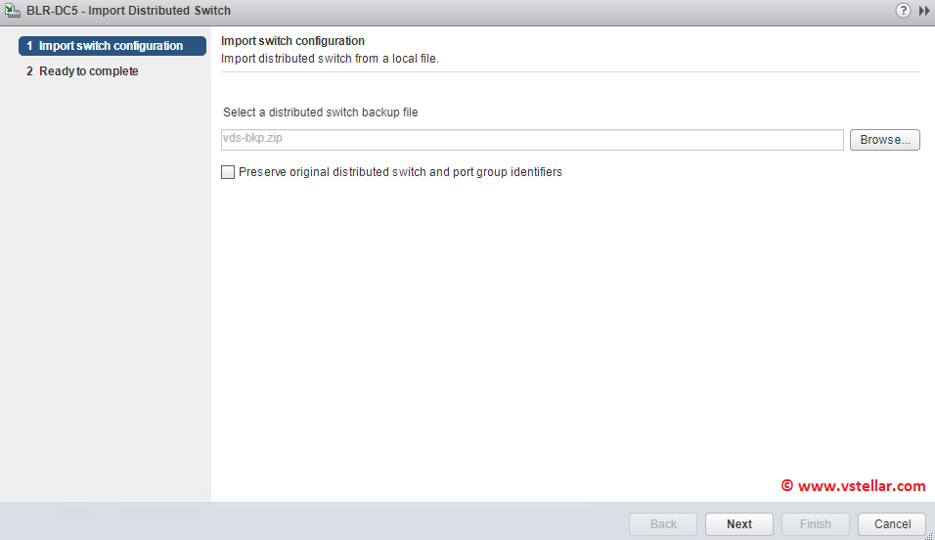Image resolution: width=935 pixels, height=540 pixels.
Task: Click the Preserve original identifiers label text
Action: (x=400, y=172)
